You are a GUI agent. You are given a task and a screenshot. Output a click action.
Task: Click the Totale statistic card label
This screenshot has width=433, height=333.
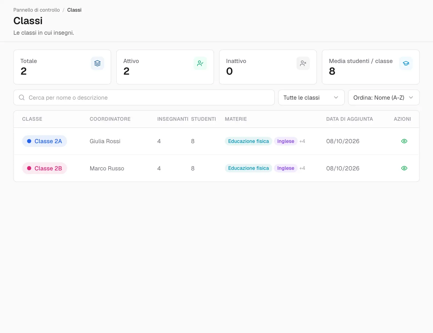coord(29,61)
